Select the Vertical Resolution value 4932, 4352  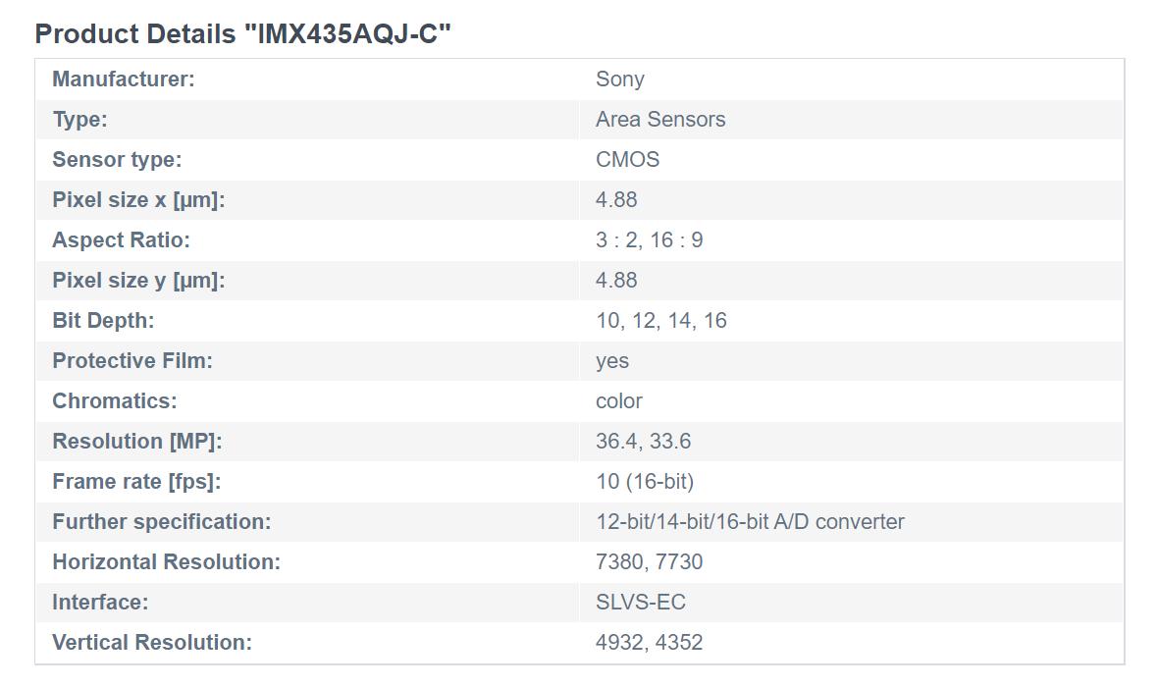tap(649, 643)
